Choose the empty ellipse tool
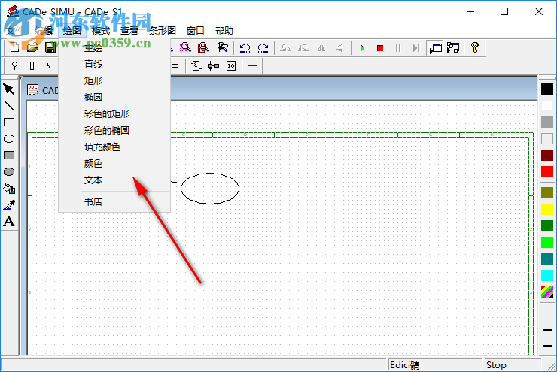557x372 pixels. coord(9,139)
